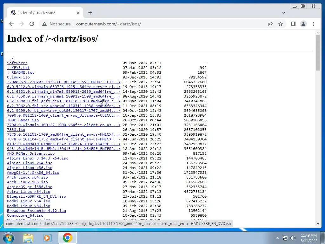The height and width of the screenshot is (244, 325).
Task: Launch Windows Media Player from taskbar
Action: 48,238
